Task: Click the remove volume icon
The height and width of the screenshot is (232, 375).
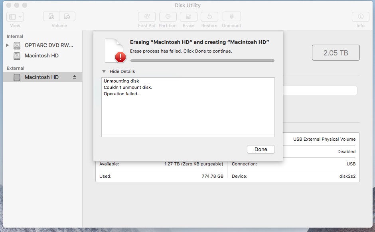Action: pyautogui.click(x=67, y=17)
